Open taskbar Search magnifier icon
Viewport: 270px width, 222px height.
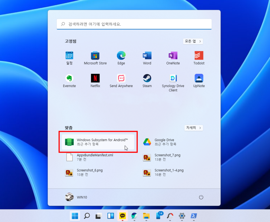[x=87, y=216]
